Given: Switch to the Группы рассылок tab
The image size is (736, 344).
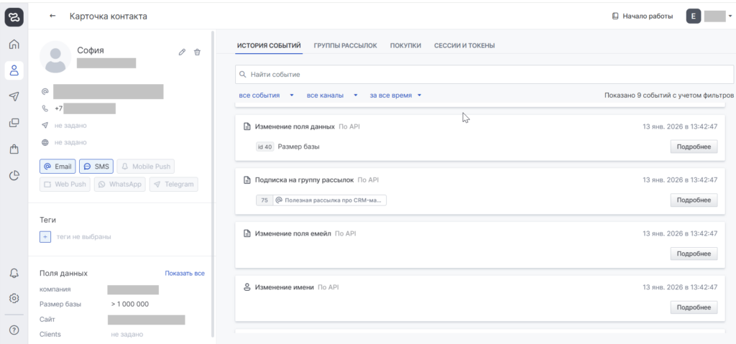Looking at the screenshot, I should 345,46.
